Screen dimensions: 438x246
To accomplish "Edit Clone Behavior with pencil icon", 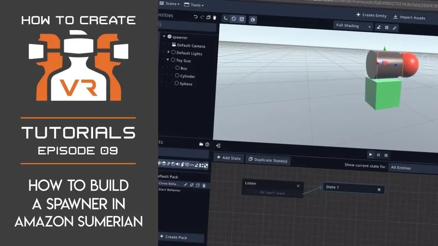I will [x=185, y=184].
